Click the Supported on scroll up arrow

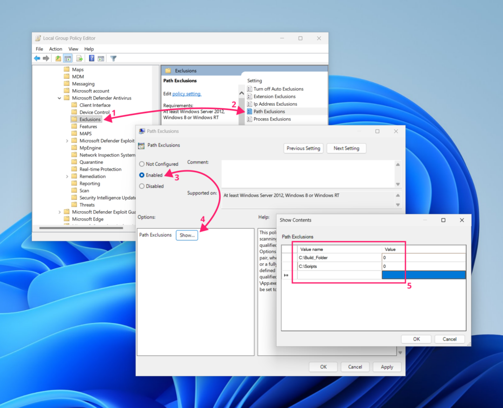(x=398, y=195)
